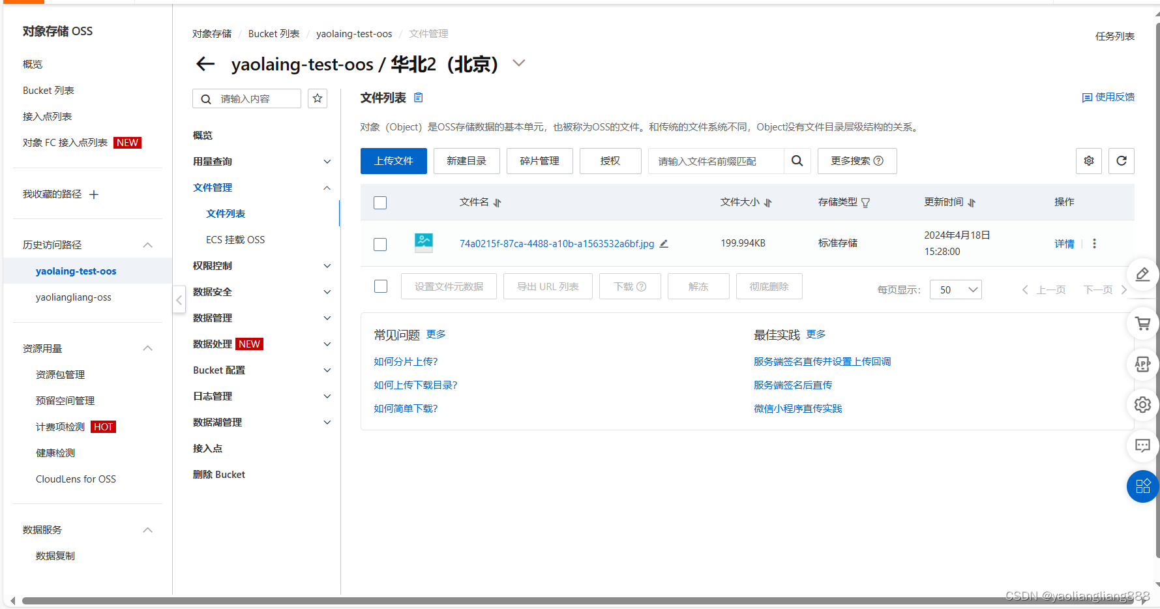This screenshot has width=1160, height=609.
Task: Click the 新建目录 button
Action: pos(467,161)
